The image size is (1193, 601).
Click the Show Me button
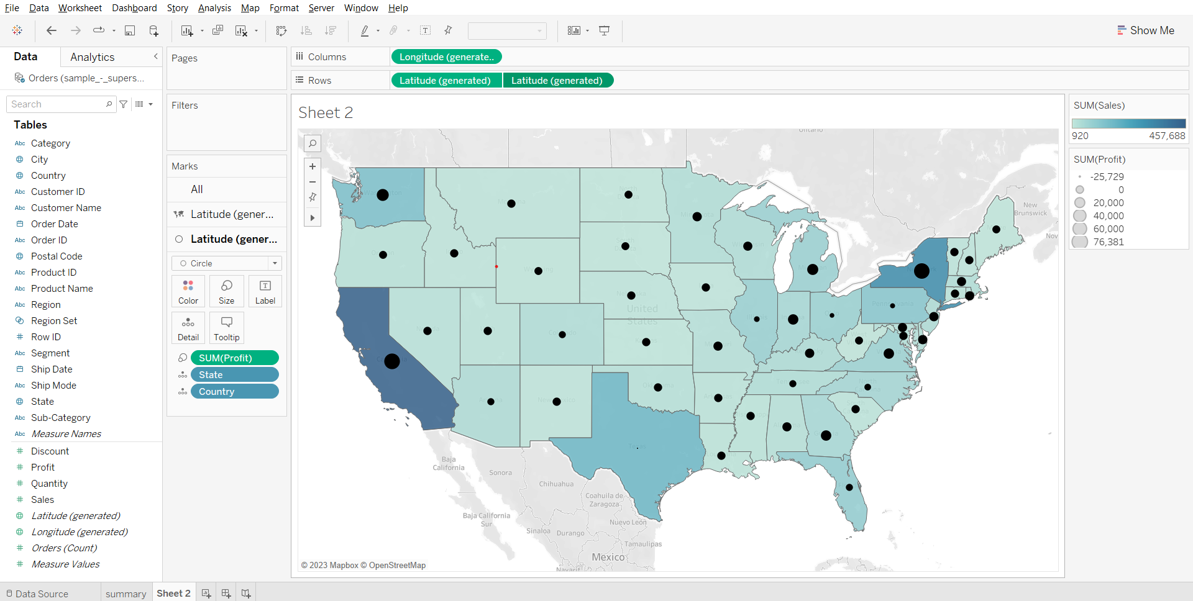pyautogui.click(x=1146, y=30)
